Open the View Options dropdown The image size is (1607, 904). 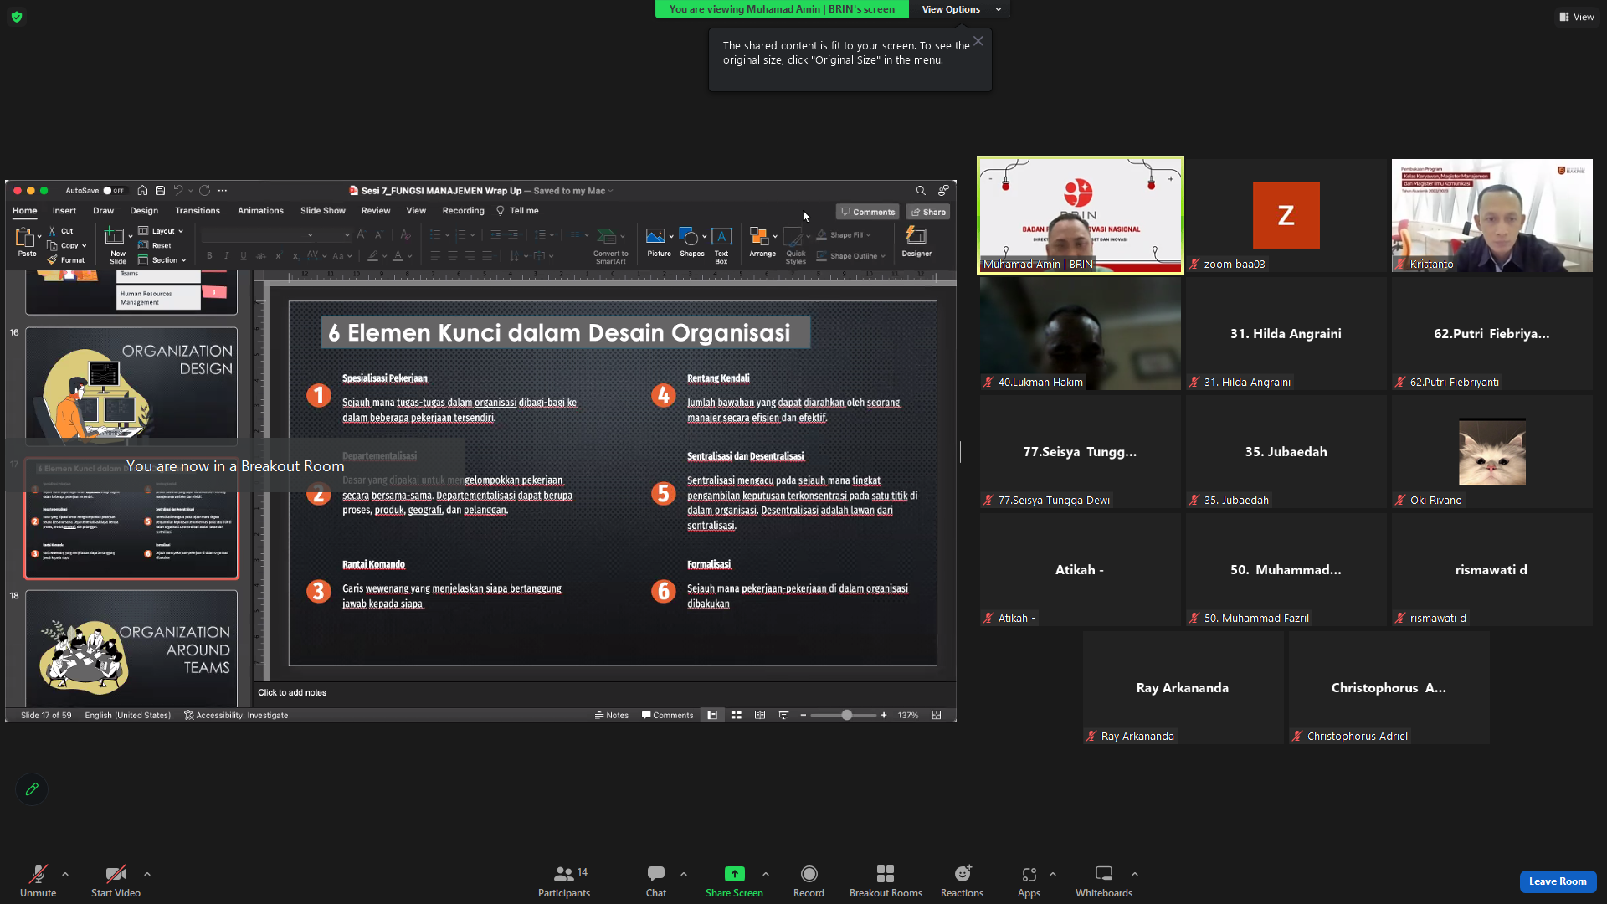[960, 9]
